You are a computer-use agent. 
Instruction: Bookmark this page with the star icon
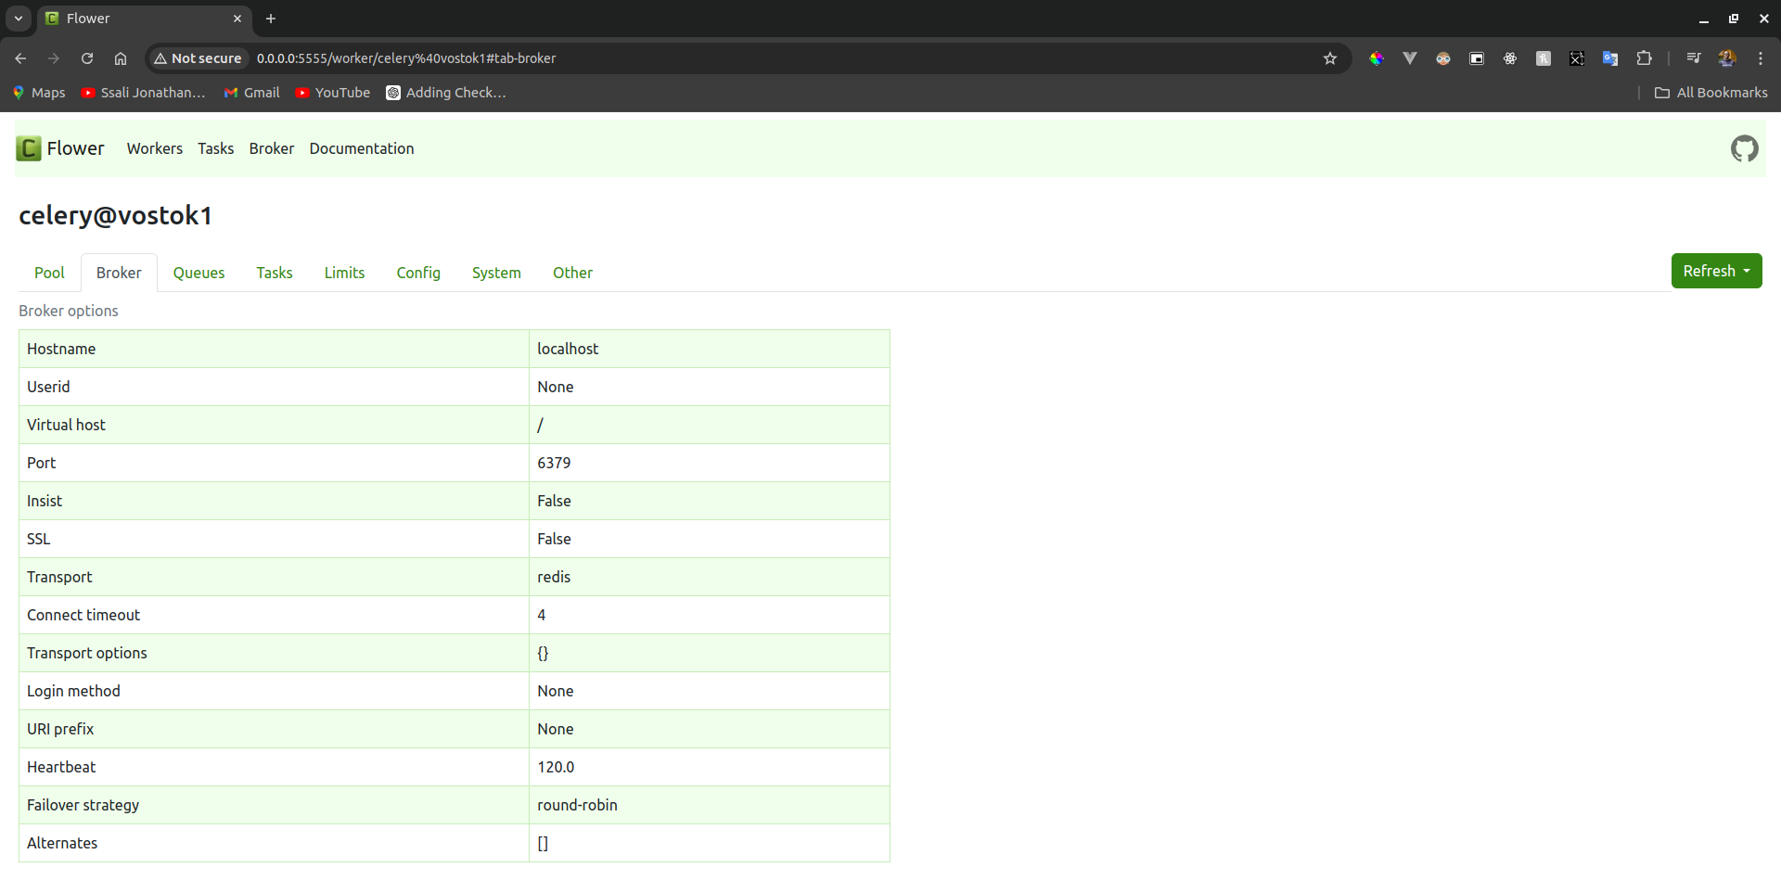[1329, 58]
